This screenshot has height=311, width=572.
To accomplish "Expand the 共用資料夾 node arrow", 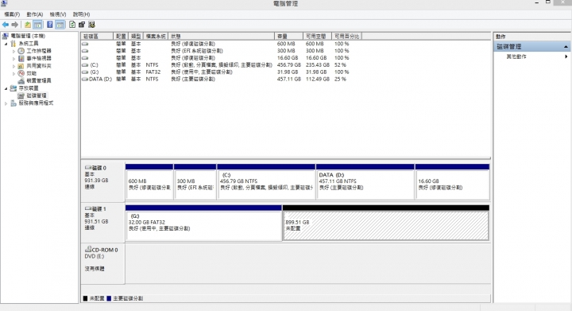I will [x=14, y=67].
